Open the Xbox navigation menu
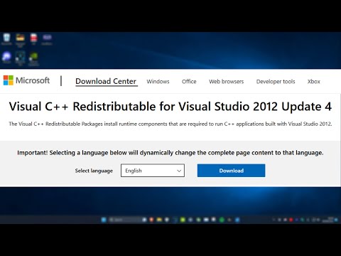This screenshot has height=256, width=341. (x=314, y=82)
